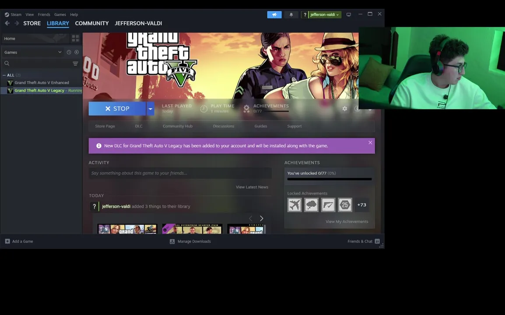The image size is (505, 315).
Task: Click the library search magnifier icon
Action: point(7,63)
